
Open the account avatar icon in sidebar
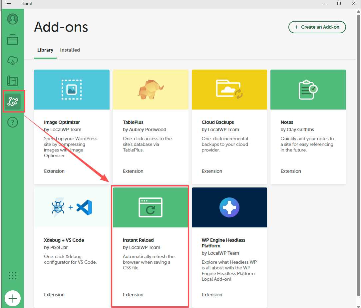click(x=13, y=19)
